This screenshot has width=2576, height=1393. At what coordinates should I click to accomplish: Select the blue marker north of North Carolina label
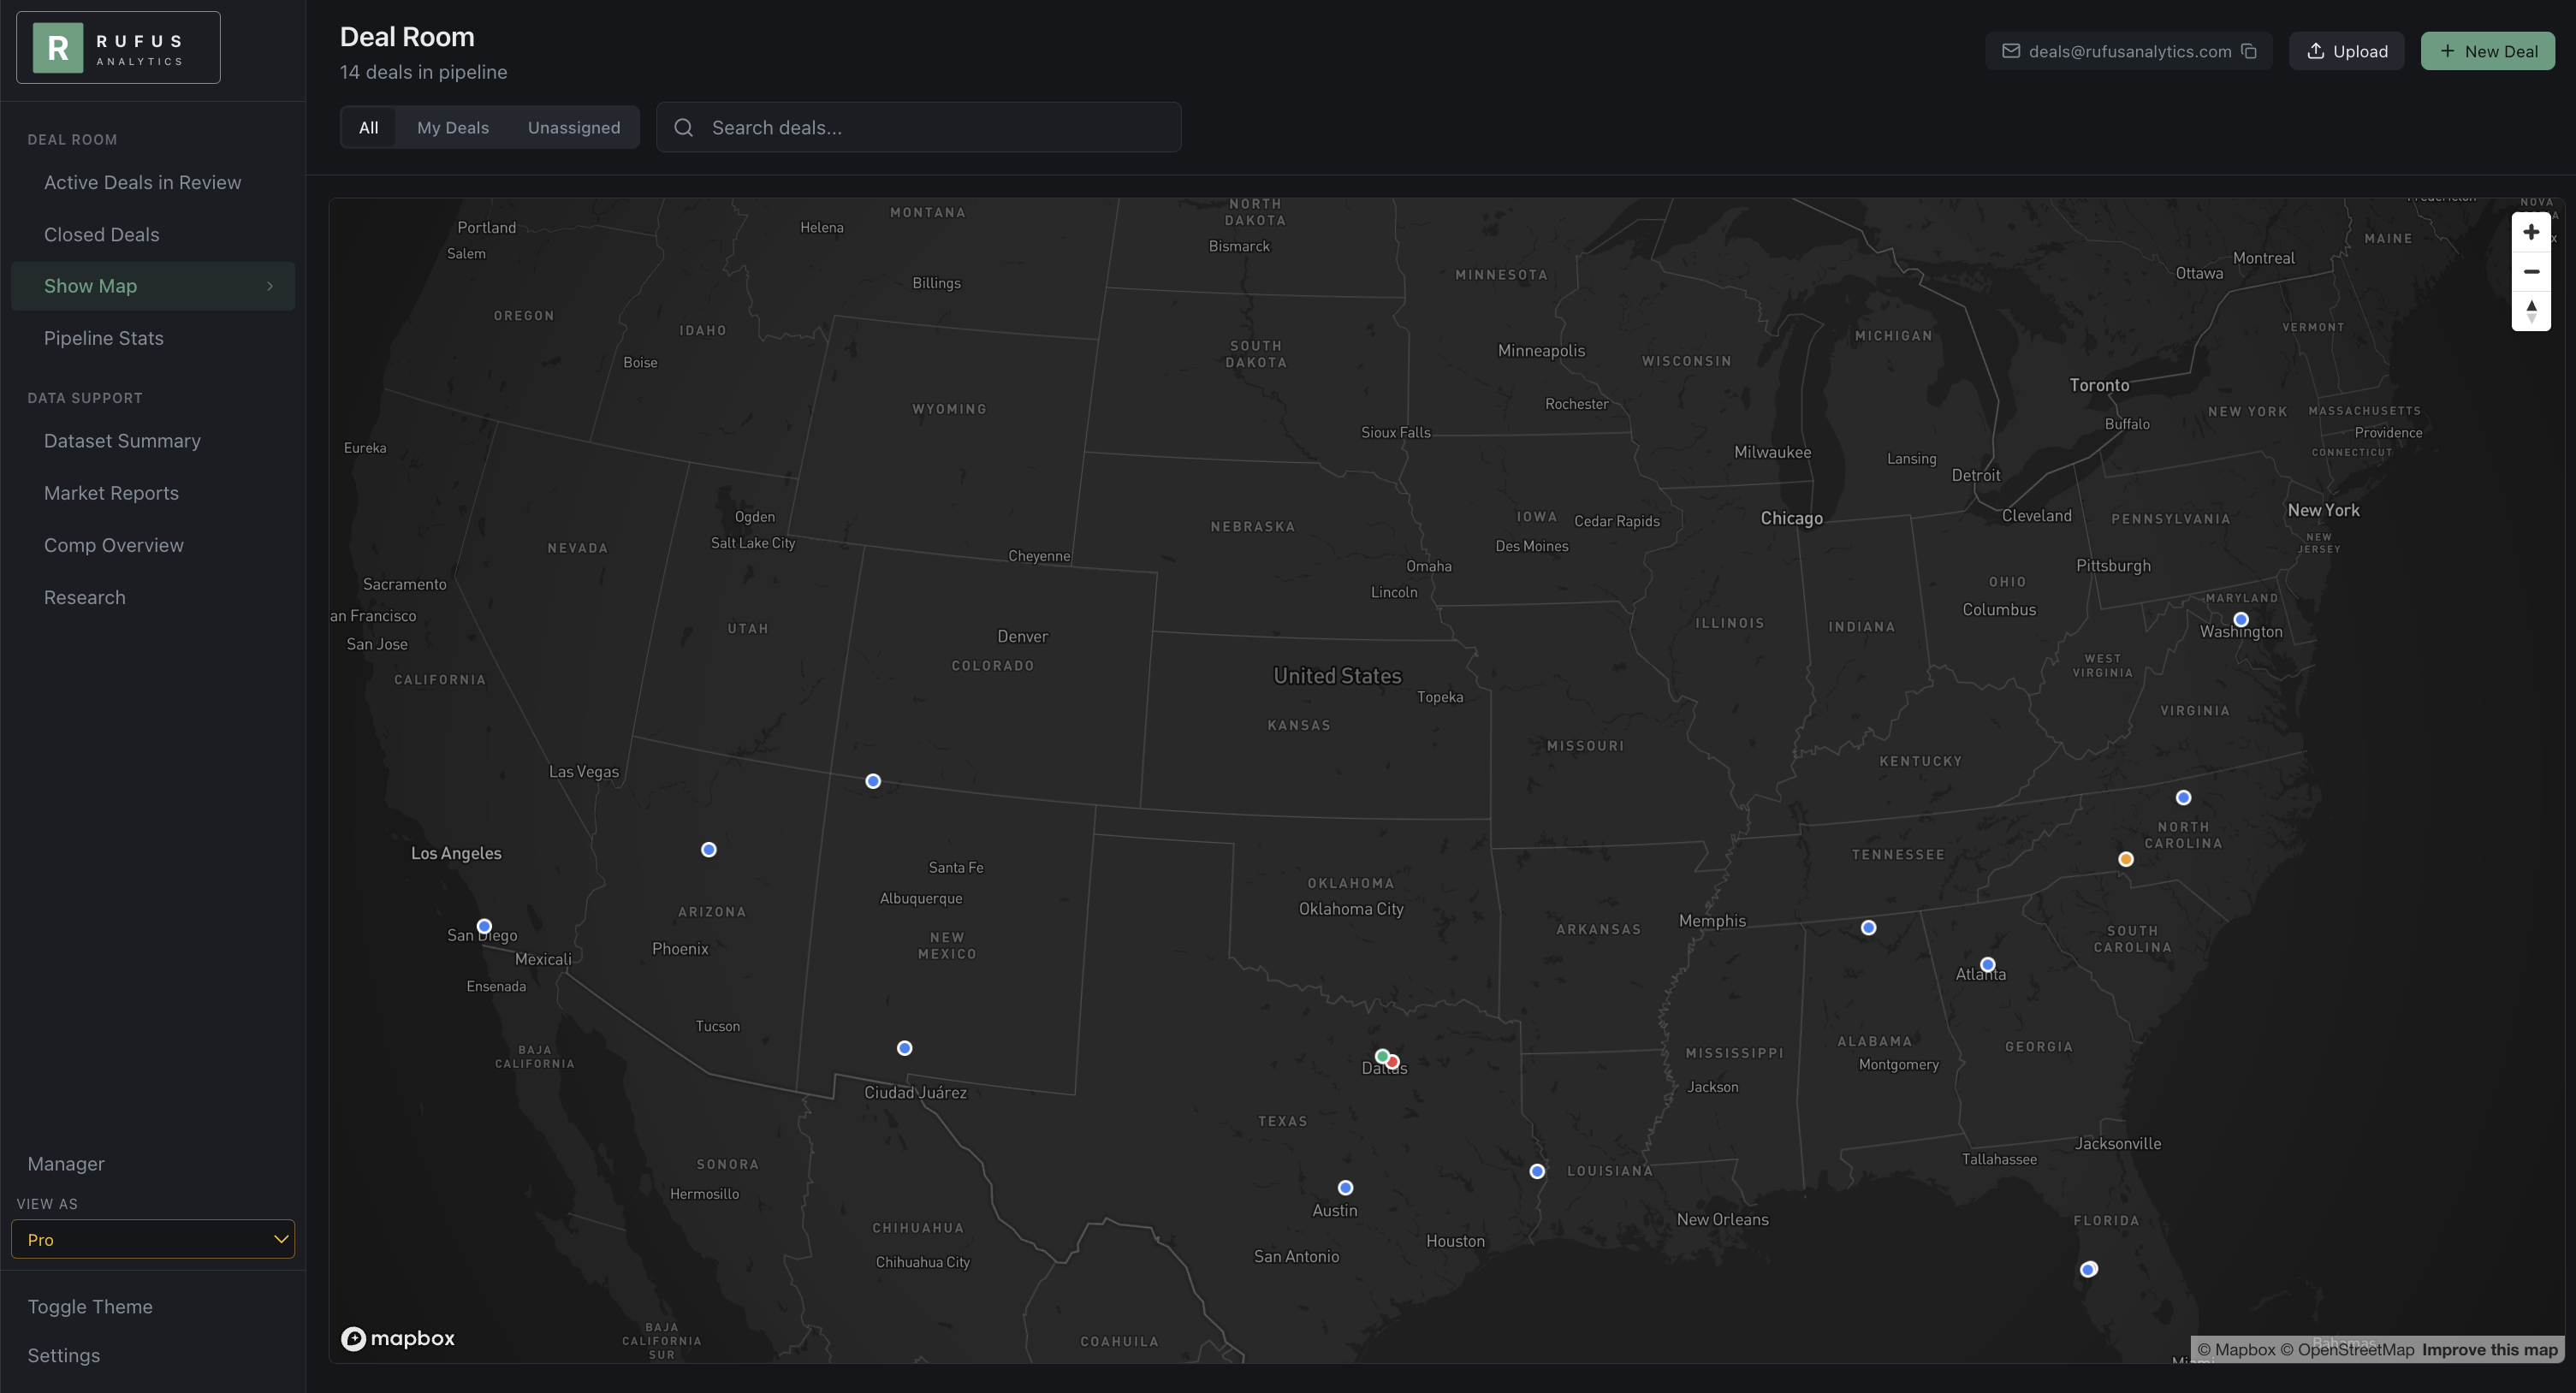2184,798
